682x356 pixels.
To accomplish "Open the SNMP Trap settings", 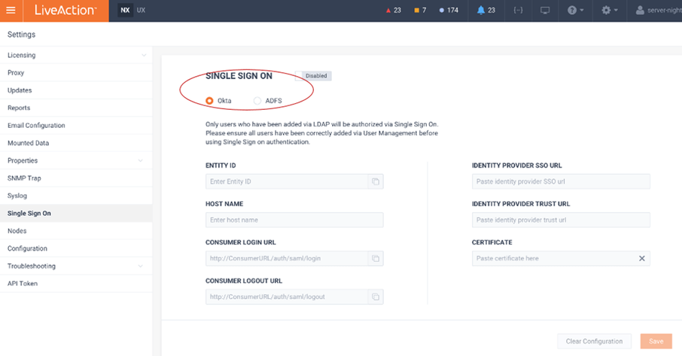I will point(76,178).
